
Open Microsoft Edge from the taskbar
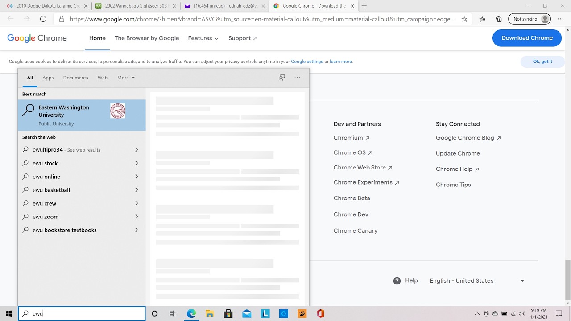[x=191, y=313]
